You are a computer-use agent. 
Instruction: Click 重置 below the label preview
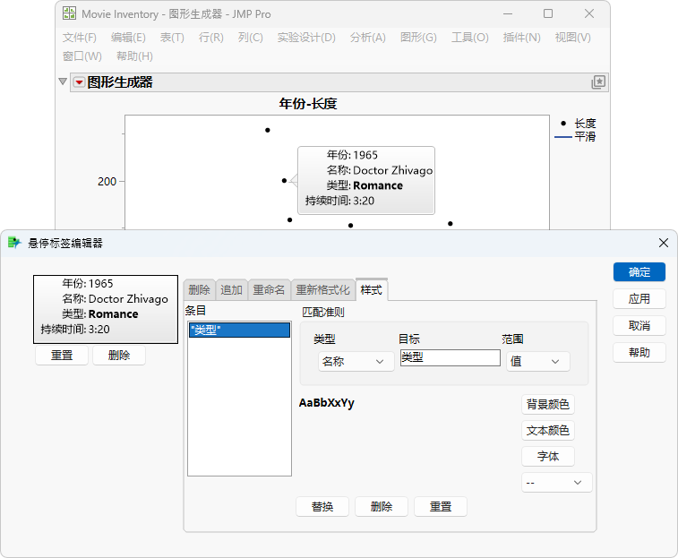point(62,356)
